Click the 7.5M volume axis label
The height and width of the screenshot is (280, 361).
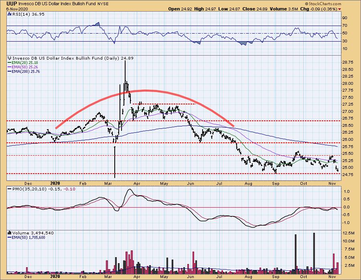(x=349, y=249)
